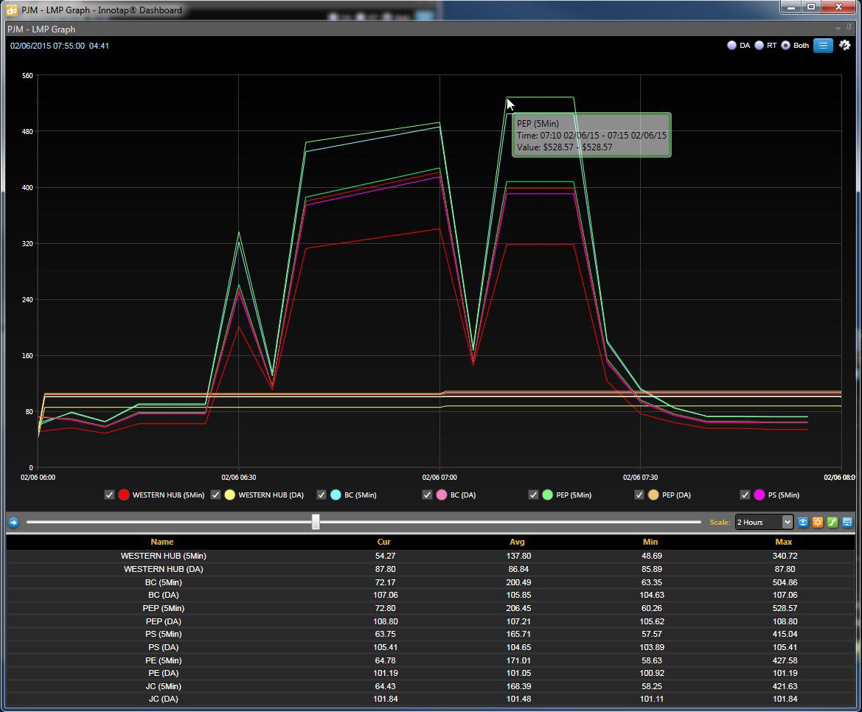
Task: Click the pink BC (DA) color swatch
Action: click(442, 495)
